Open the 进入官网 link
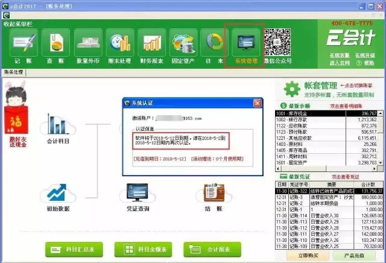Viewport: 386px width, 263px height. 340,63
